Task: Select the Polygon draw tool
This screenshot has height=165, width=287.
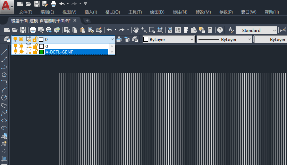Action: [4, 75]
